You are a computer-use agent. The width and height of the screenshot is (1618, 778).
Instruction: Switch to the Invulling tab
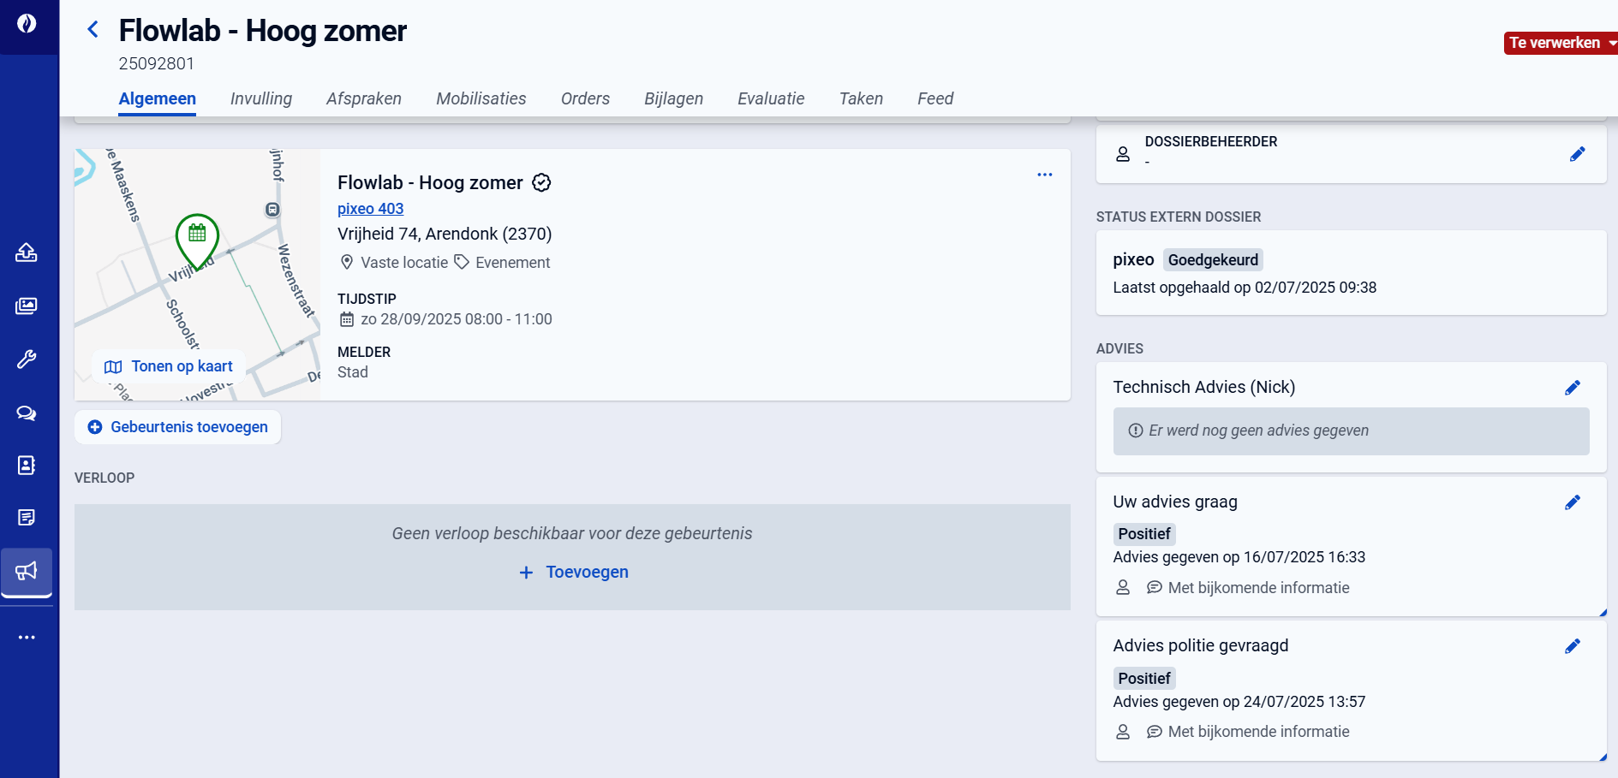point(260,98)
